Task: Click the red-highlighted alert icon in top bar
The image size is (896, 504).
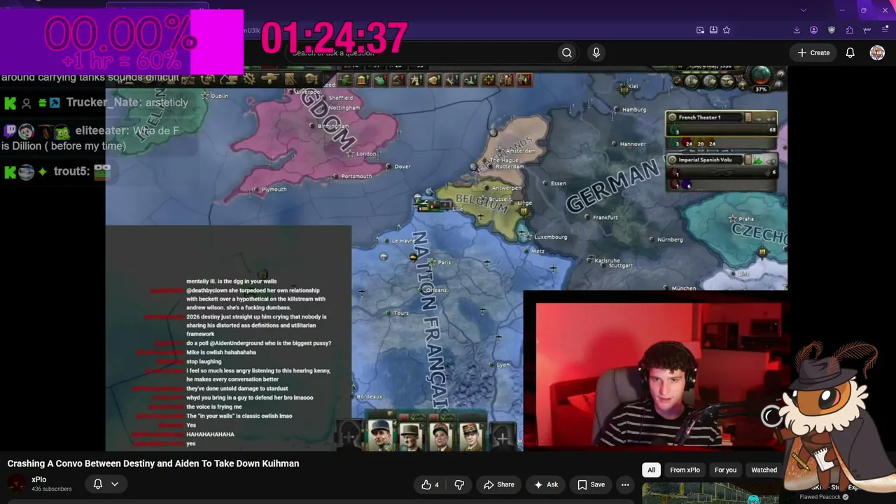Action: point(524,80)
